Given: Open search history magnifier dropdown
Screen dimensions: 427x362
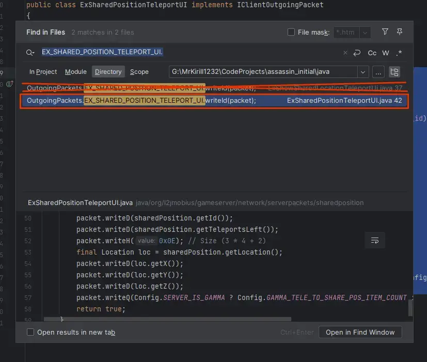Looking at the screenshot, I should click(x=30, y=52).
